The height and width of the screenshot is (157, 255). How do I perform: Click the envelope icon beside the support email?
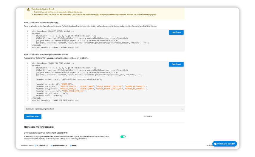[x=52, y=146]
